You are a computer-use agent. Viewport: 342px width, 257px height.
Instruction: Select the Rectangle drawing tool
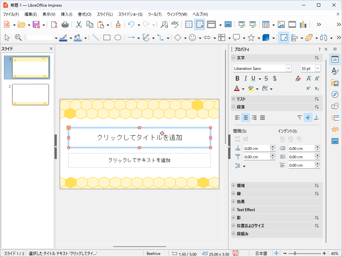[x=107, y=38]
